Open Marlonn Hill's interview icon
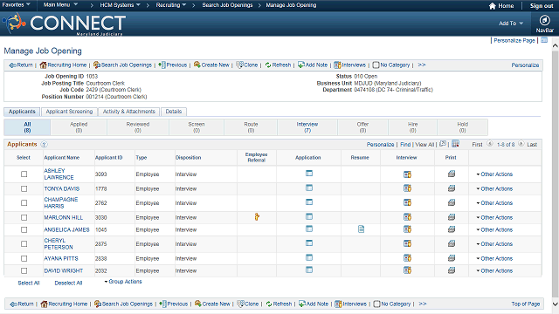 [x=407, y=217]
